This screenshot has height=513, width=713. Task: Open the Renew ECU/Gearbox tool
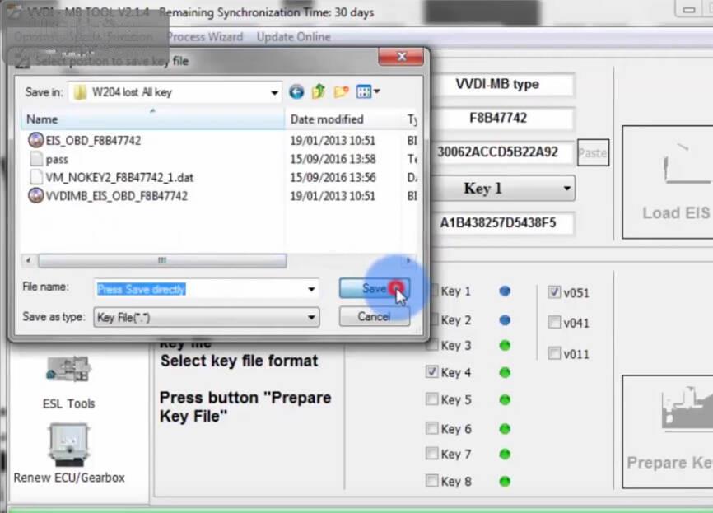click(69, 454)
